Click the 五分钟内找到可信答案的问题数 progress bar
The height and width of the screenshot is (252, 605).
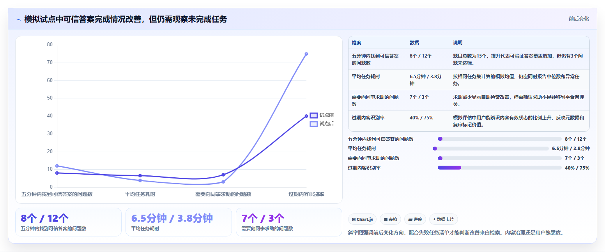point(500,139)
